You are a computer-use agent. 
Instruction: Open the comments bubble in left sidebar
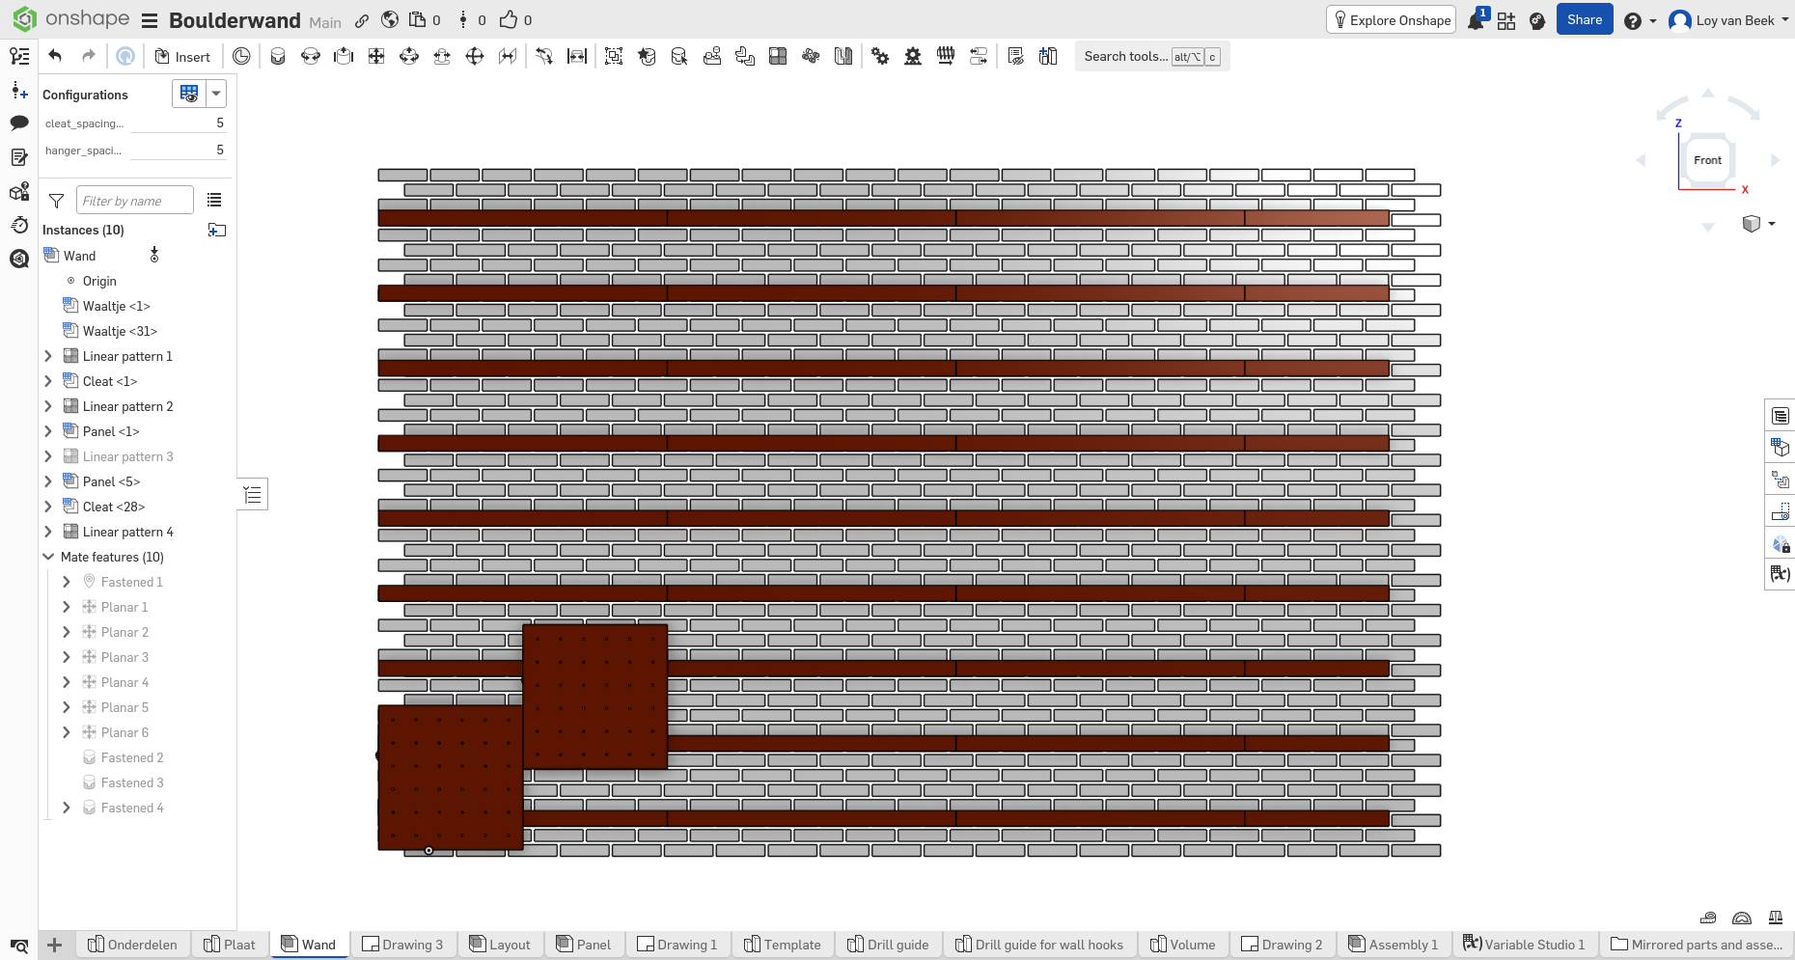click(x=19, y=123)
